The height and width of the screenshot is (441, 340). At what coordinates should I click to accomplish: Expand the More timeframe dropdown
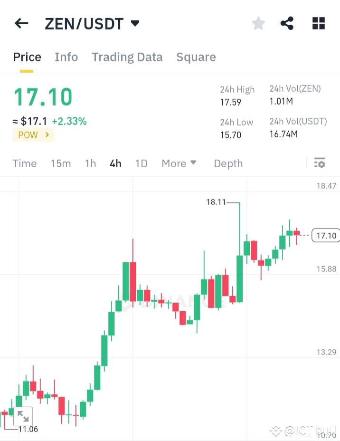179,163
